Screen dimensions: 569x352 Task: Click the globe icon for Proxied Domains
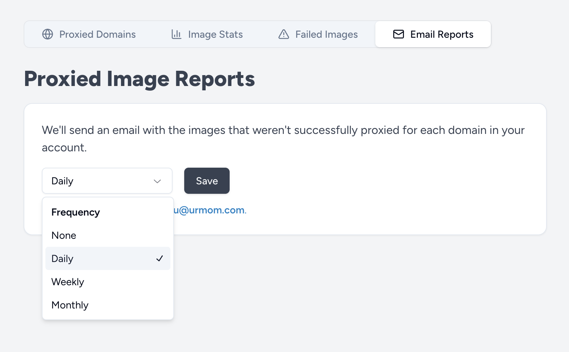(48, 34)
